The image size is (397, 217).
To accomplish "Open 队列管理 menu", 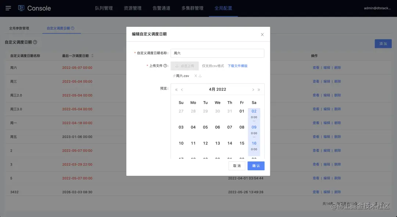I will pyautogui.click(x=104, y=8).
